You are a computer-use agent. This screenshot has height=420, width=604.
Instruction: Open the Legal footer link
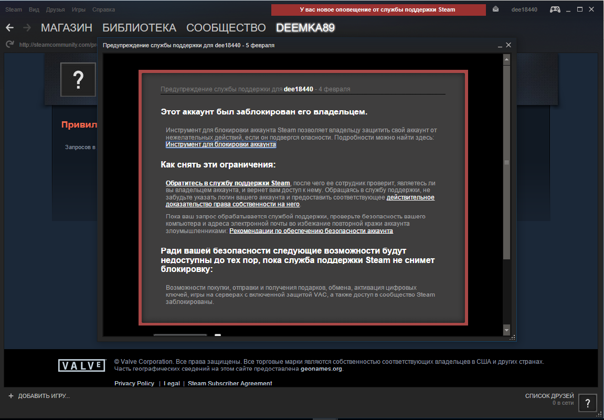[x=172, y=383]
